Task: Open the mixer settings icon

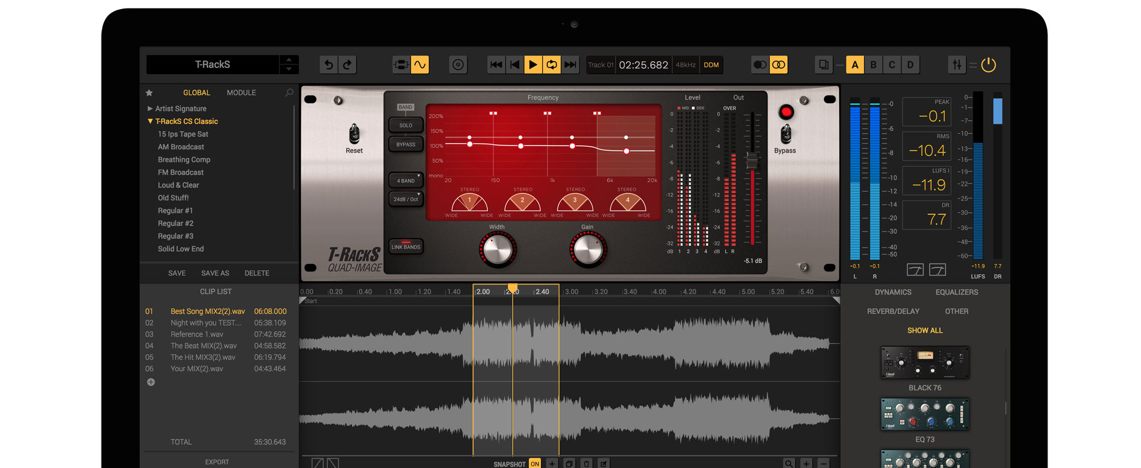Action: tap(957, 65)
